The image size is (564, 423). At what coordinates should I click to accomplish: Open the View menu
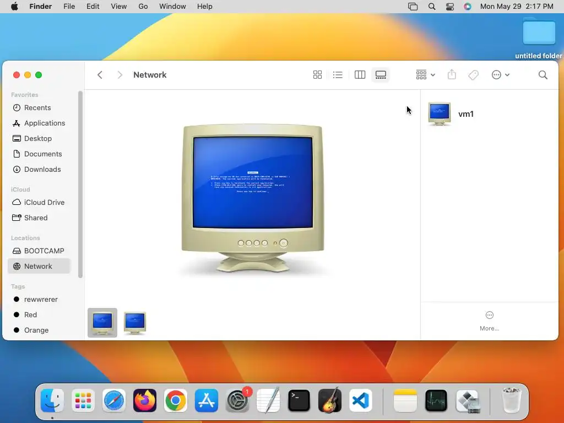coord(119,7)
